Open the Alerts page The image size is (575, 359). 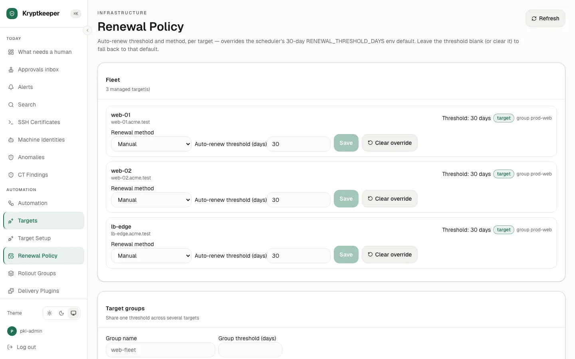44,87
